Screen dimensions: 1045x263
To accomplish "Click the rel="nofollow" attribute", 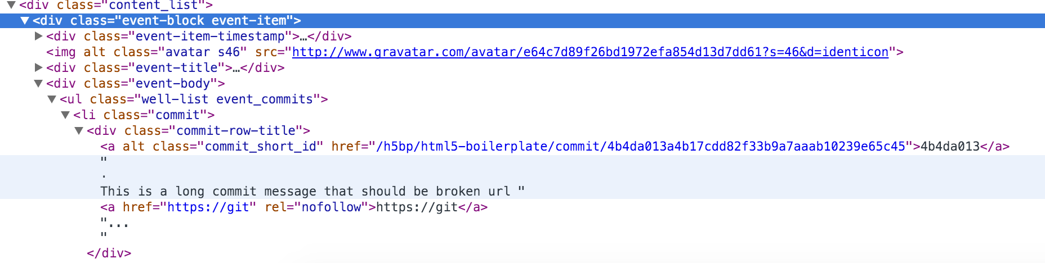I will pyautogui.click(x=313, y=207).
